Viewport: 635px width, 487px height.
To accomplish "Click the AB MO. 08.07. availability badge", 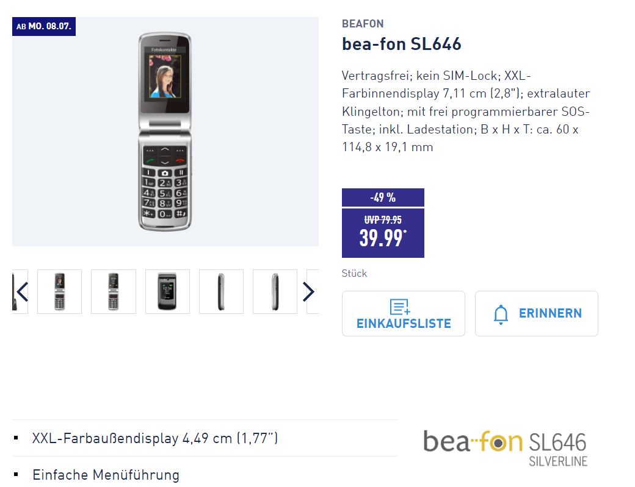I will 44,27.
